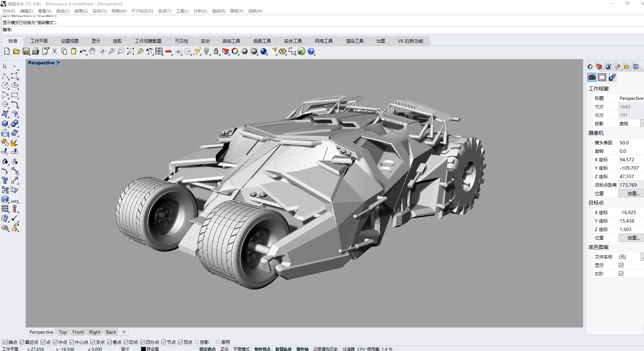Uncheck the 灰阶 checkbox in properties
The height and width of the screenshot is (351, 644).
point(621,274)
